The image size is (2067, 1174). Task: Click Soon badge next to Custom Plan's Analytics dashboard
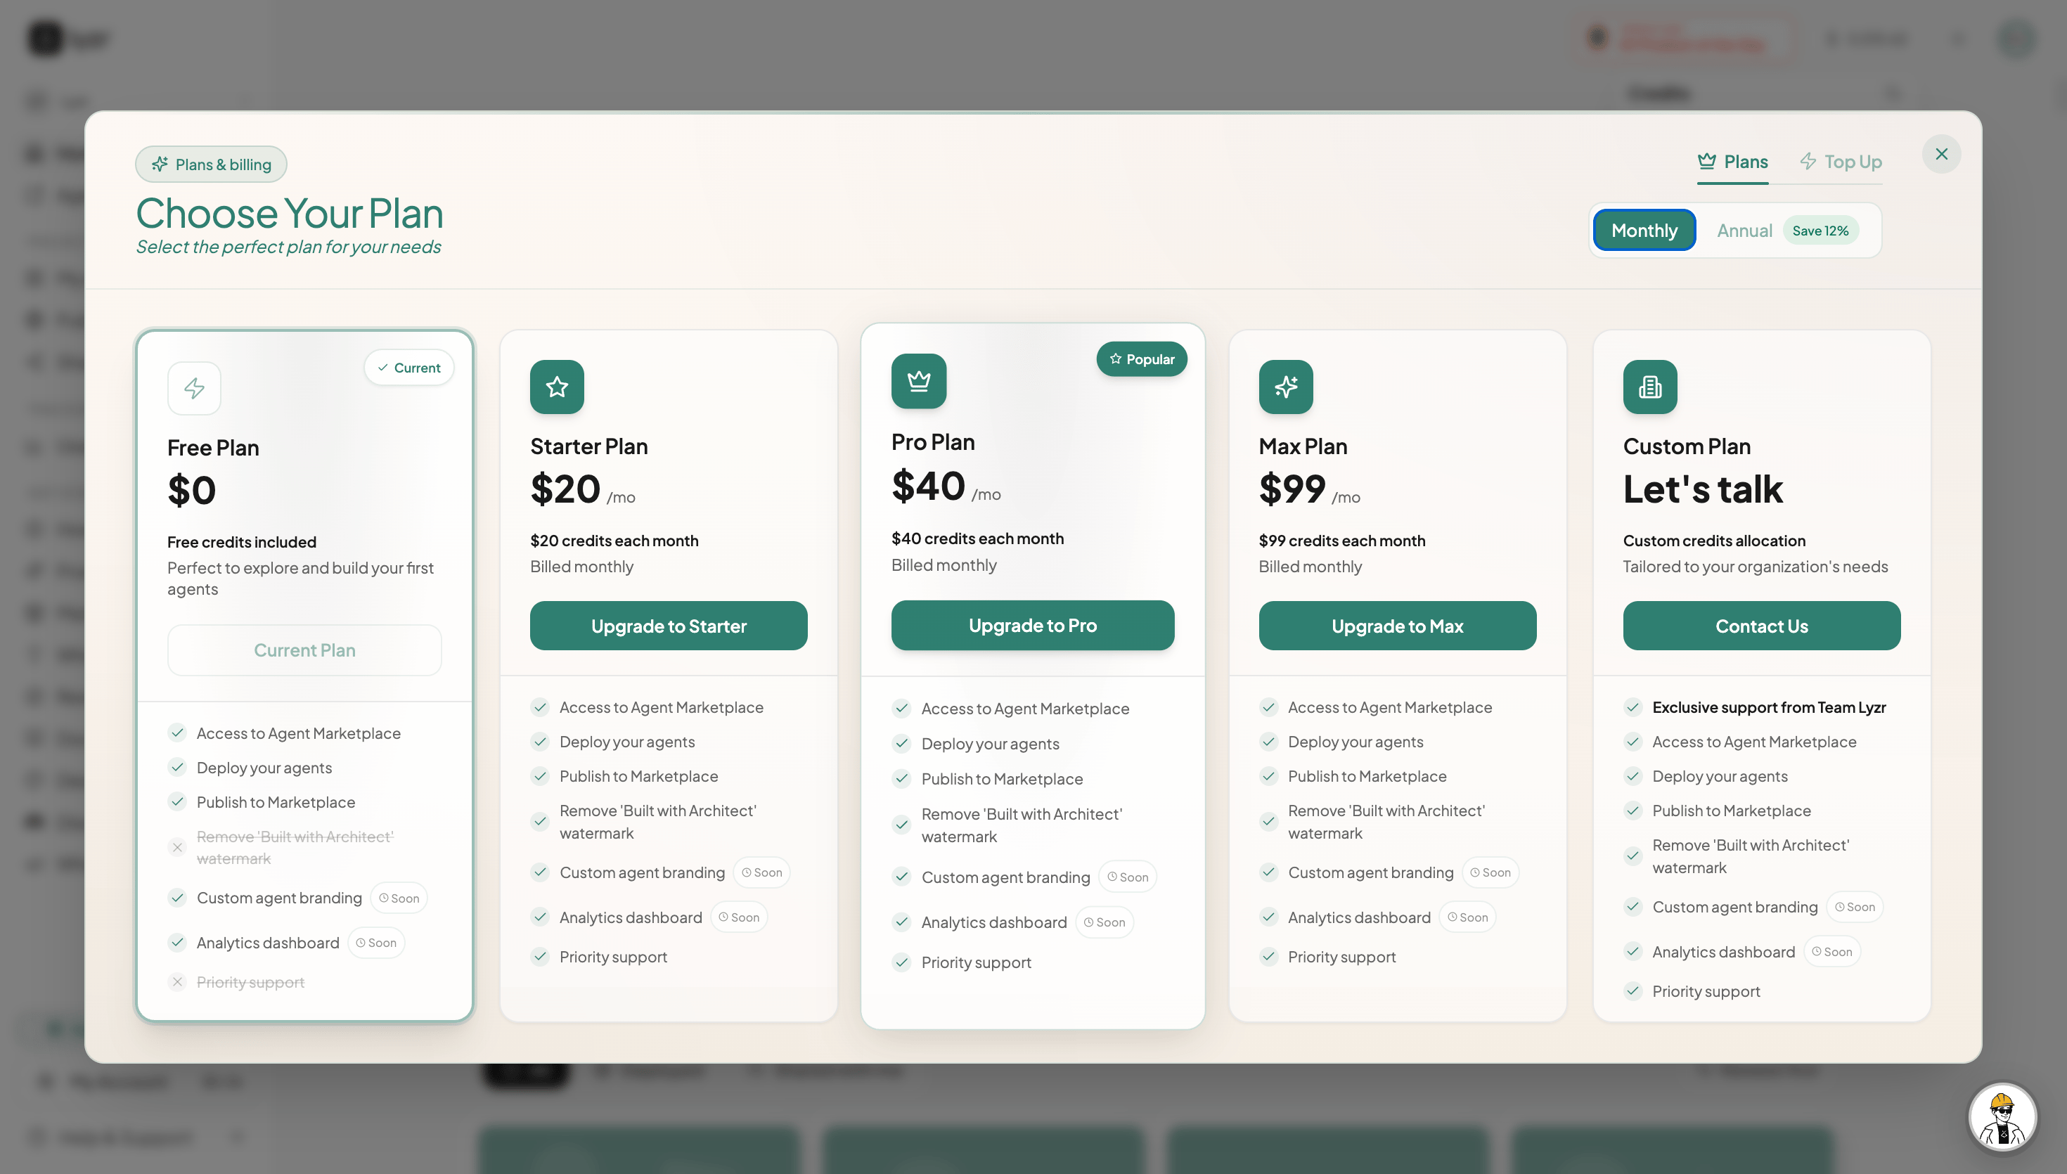pos(1832,953)
